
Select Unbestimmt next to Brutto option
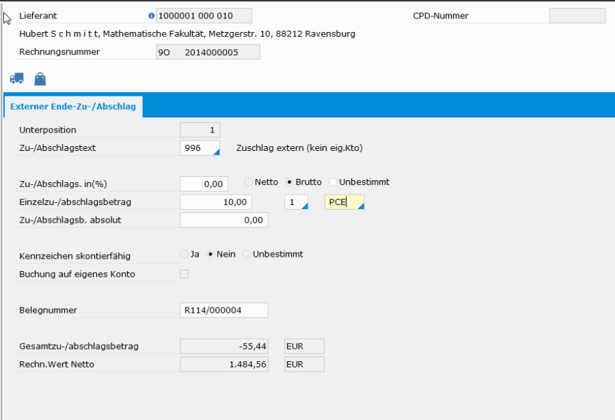point(333,182)
